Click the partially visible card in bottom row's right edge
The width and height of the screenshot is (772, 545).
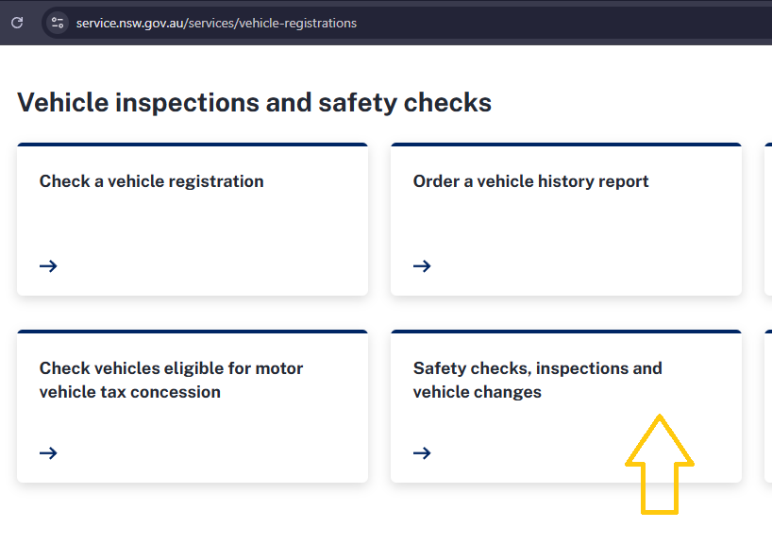(767, 406)
